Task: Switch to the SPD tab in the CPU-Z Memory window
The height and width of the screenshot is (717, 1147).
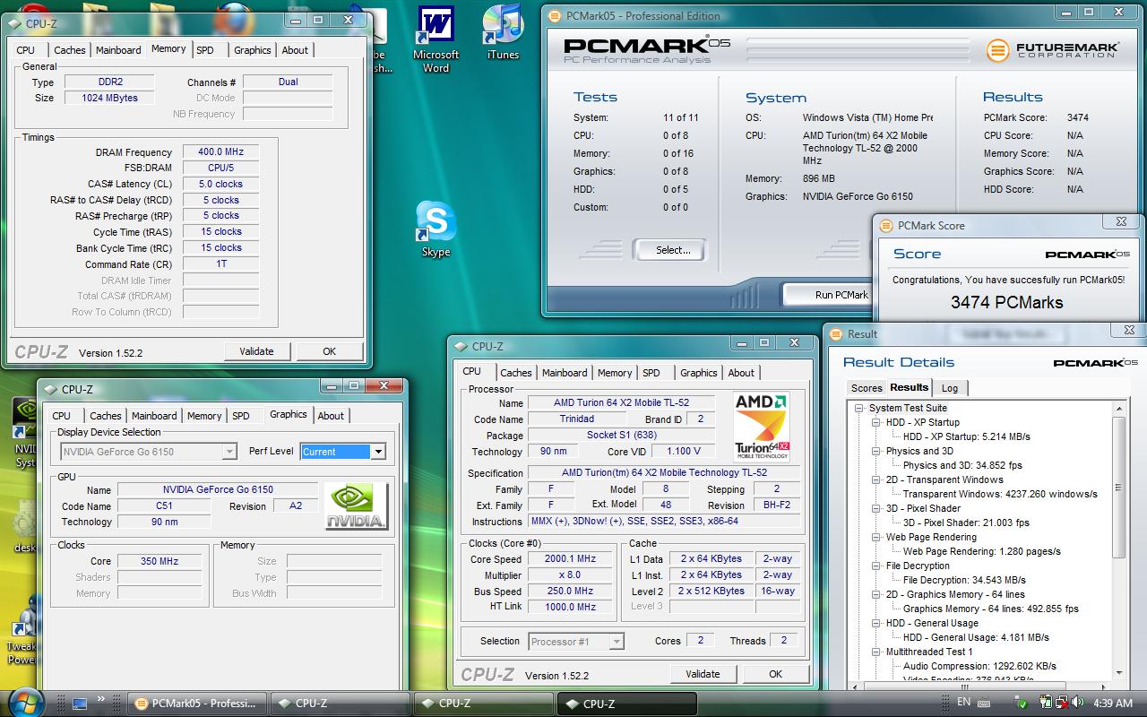Action: click(205, 50)
